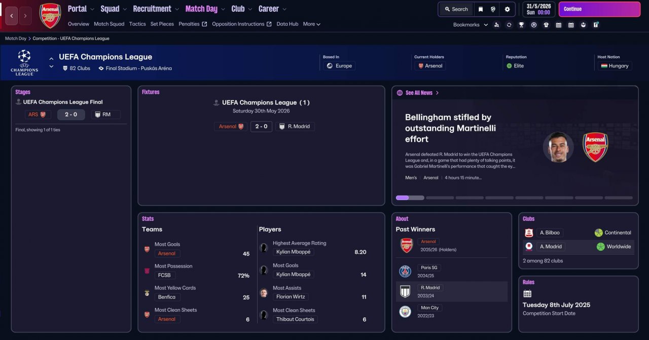Click the calendar icon in Rules panel
This screenshot has height=340, width=649.
coord(527,293)
